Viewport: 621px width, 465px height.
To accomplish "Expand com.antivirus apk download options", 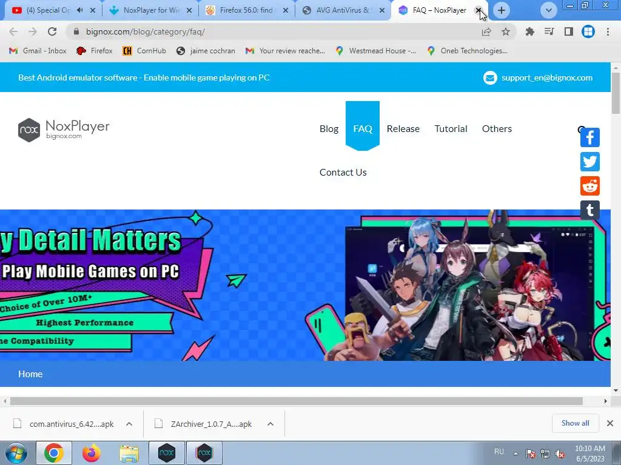I will point(129,424).
